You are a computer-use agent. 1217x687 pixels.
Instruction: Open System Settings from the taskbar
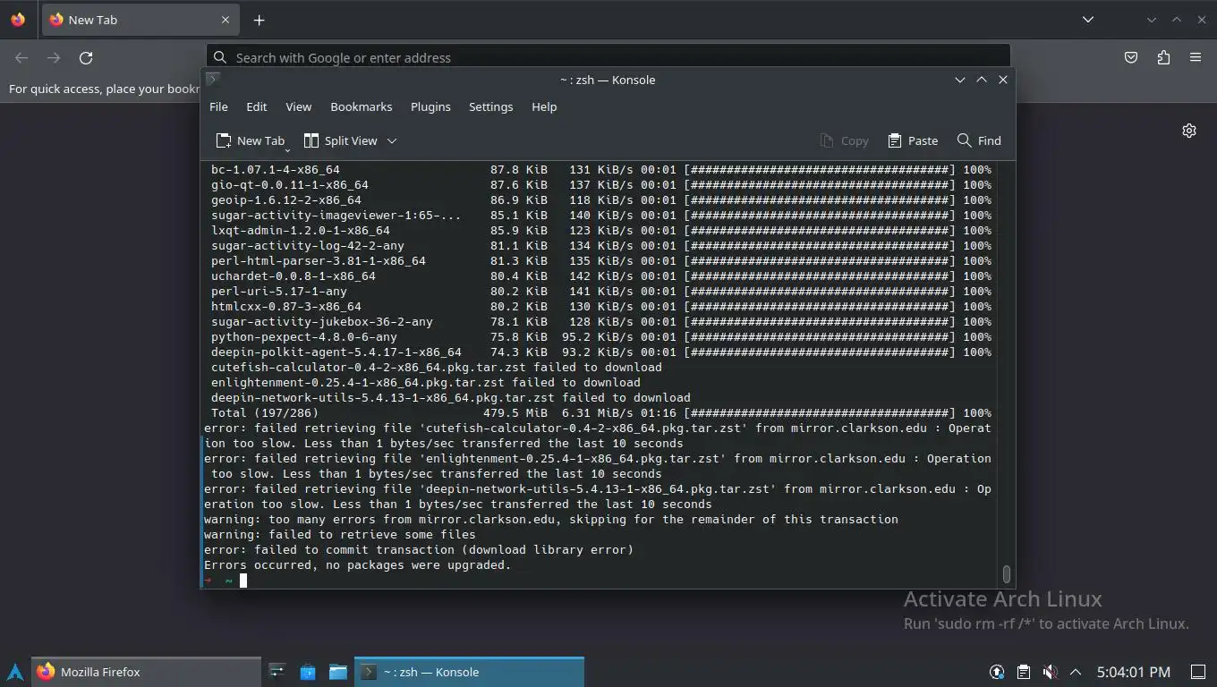click(x=277, y=672)
